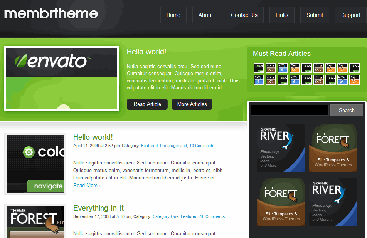The image size is (367, 238).
Task: Click the membrtheme site logo
Action: click(51, 13)
